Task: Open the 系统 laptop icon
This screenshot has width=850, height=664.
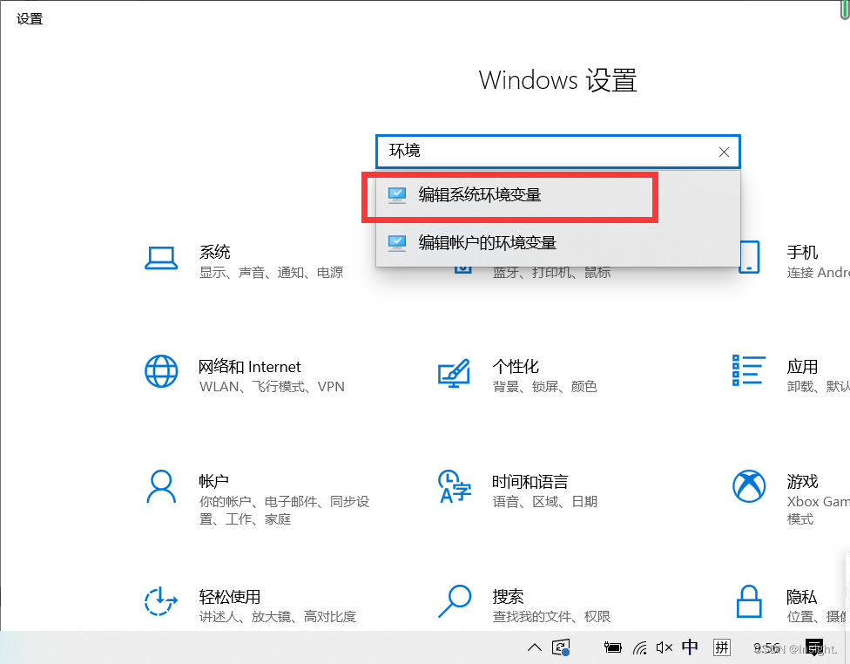Action: point(161,258)
